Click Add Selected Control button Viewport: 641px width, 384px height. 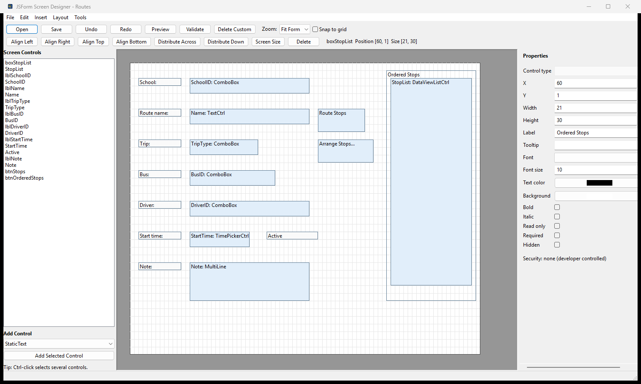[59, 356]
